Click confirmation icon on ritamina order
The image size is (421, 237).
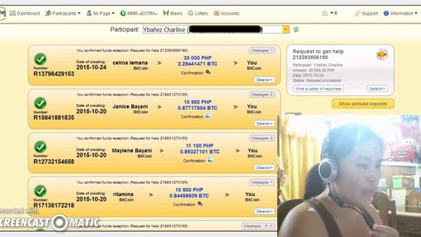click(x=200, y=203)
